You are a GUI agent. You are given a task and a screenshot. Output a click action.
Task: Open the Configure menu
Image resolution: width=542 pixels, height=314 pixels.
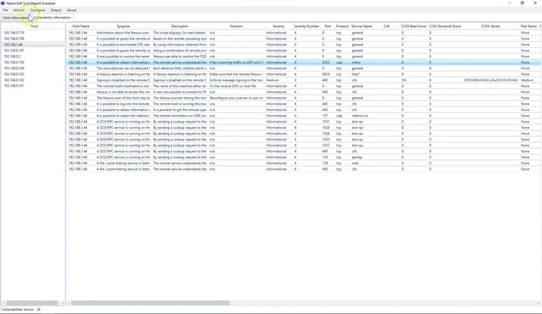[x=38, y=10]
